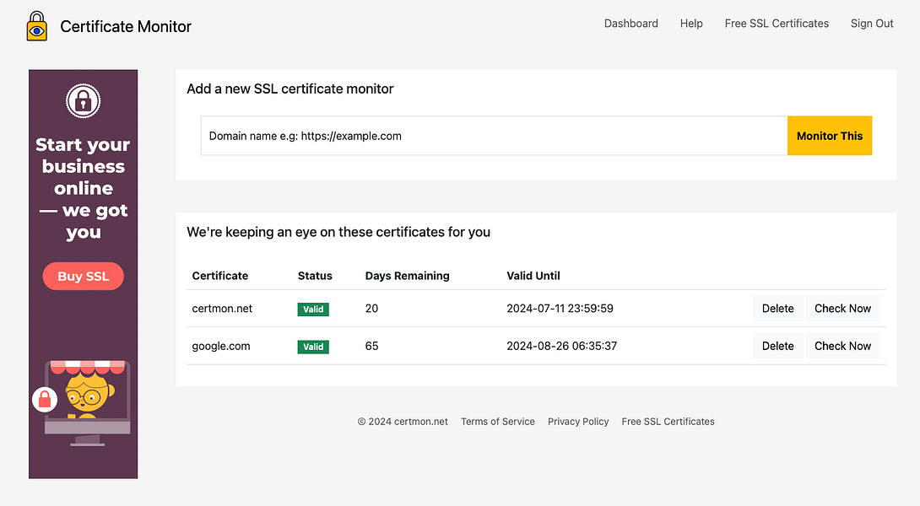Open the Terms of Service link
The height and width of the screenshot is (506, 920).
[497, 421]
